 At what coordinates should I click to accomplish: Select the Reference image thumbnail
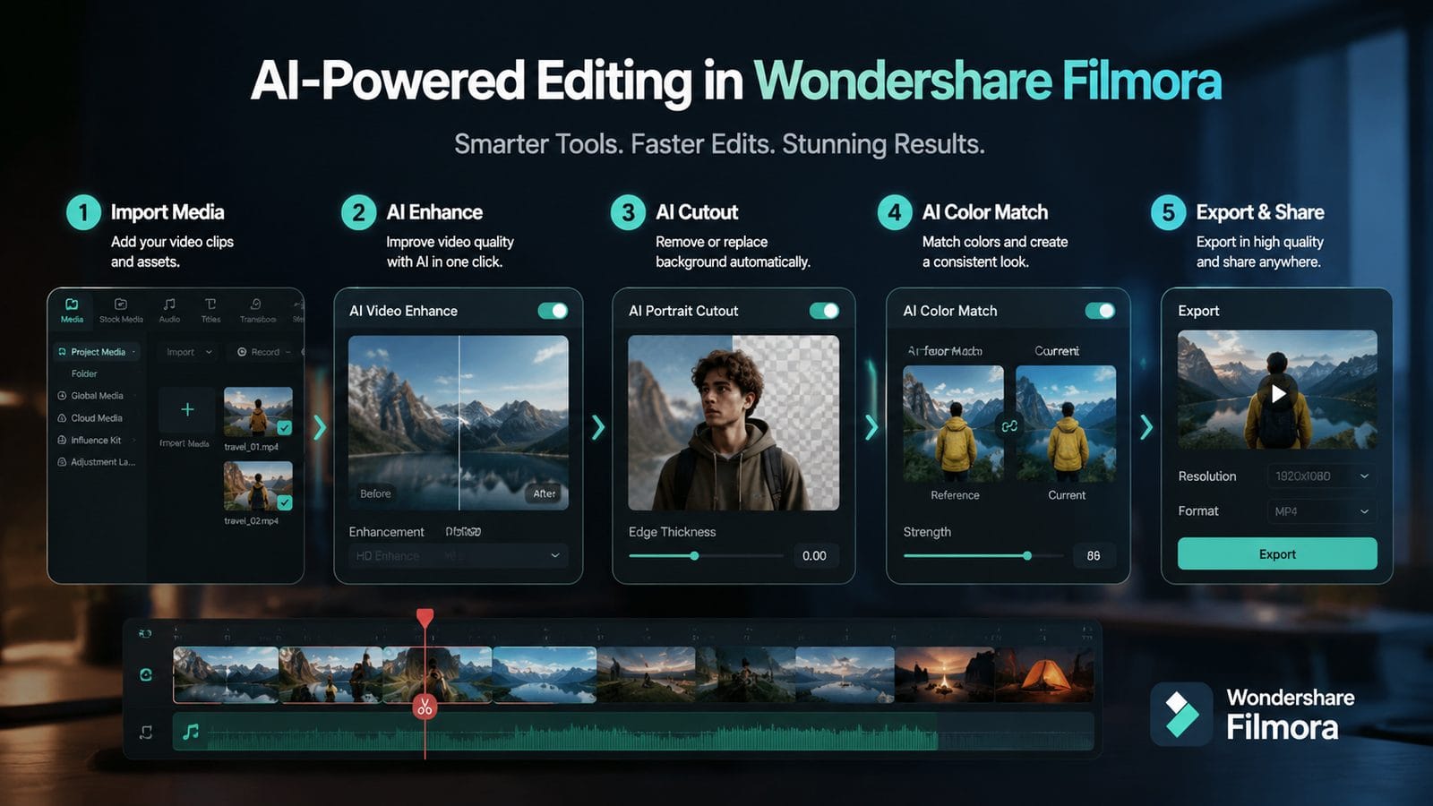[x=953, y=424]
